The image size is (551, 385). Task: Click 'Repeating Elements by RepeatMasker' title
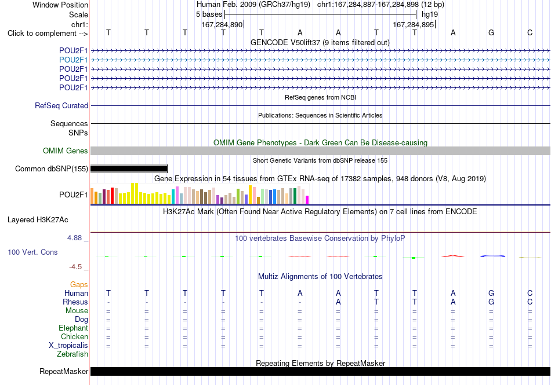pos(321,363)
